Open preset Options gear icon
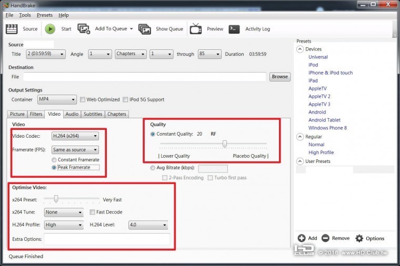 [x=359, y=238]
